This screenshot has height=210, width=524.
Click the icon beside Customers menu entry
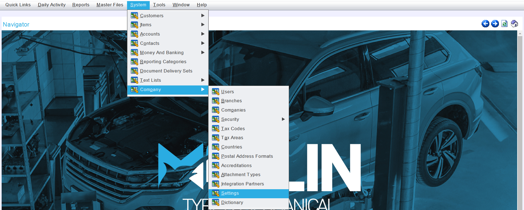coord(134,16)
